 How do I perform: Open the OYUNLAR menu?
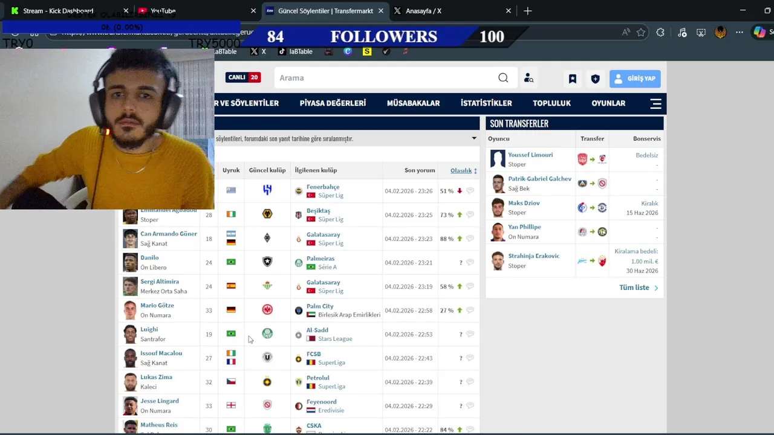[x=608, y=103]
